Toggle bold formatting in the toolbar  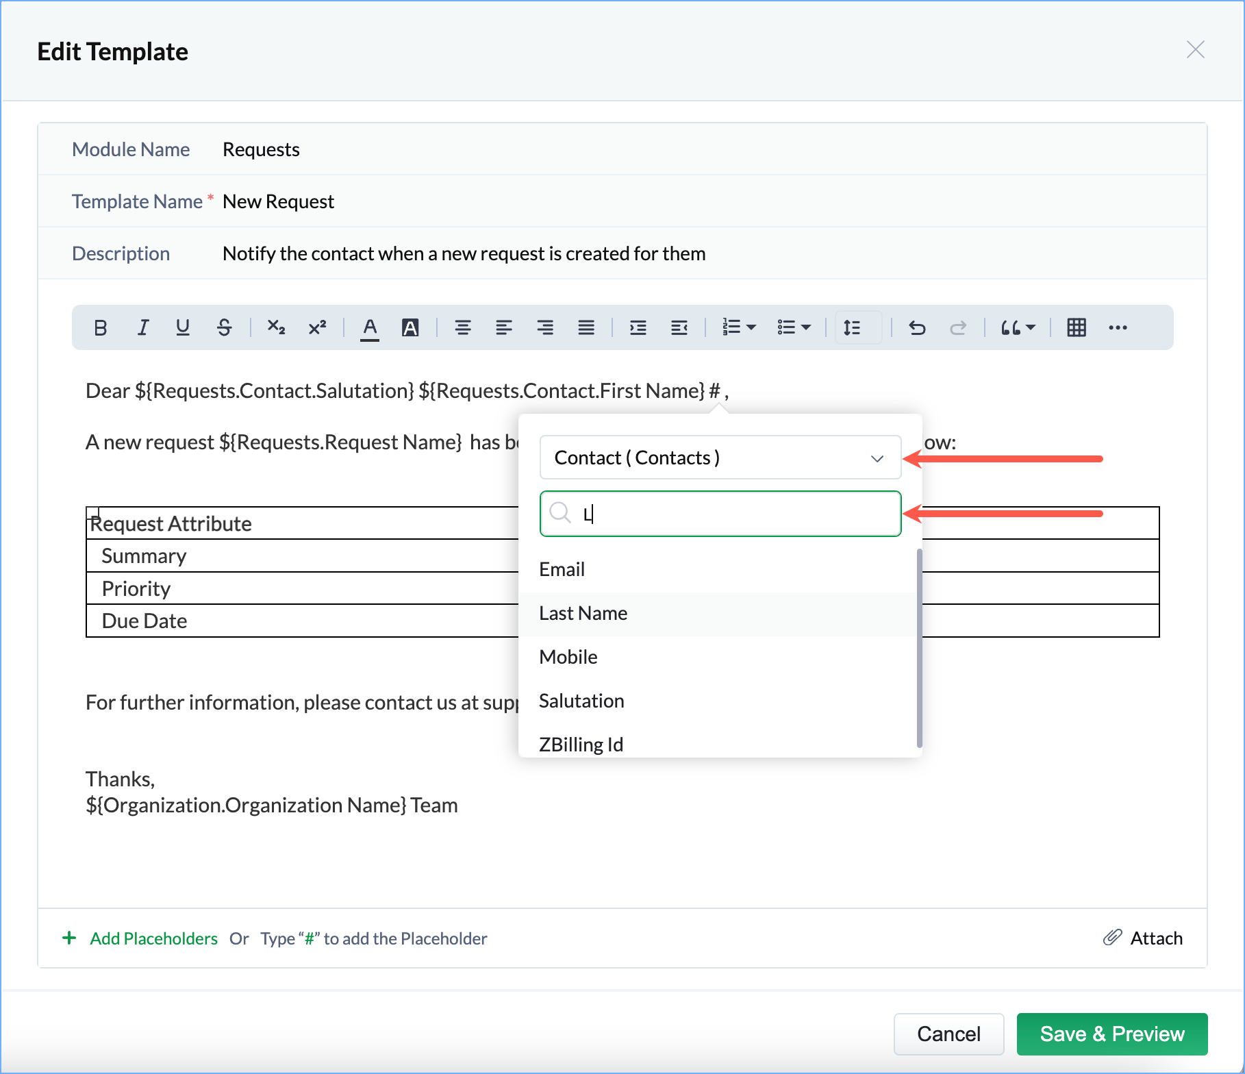click(x=101, y=328)
